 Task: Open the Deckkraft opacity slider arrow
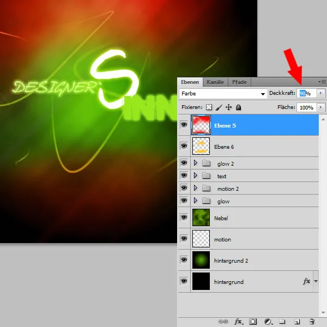coord(320,94)
